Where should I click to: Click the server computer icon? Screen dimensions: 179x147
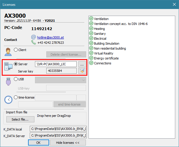point(8,66)
